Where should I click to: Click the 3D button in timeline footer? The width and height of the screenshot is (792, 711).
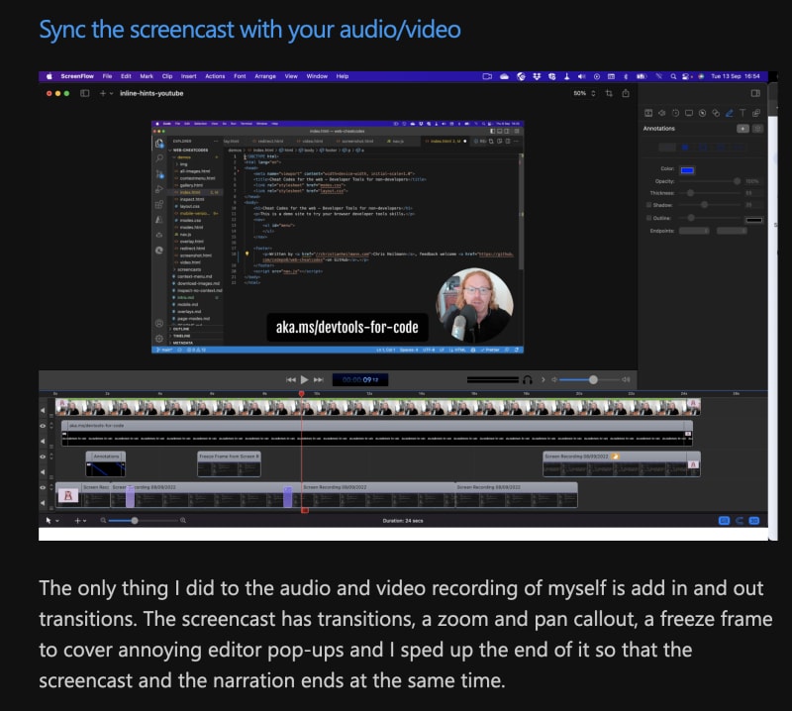(x=754, y=521)
